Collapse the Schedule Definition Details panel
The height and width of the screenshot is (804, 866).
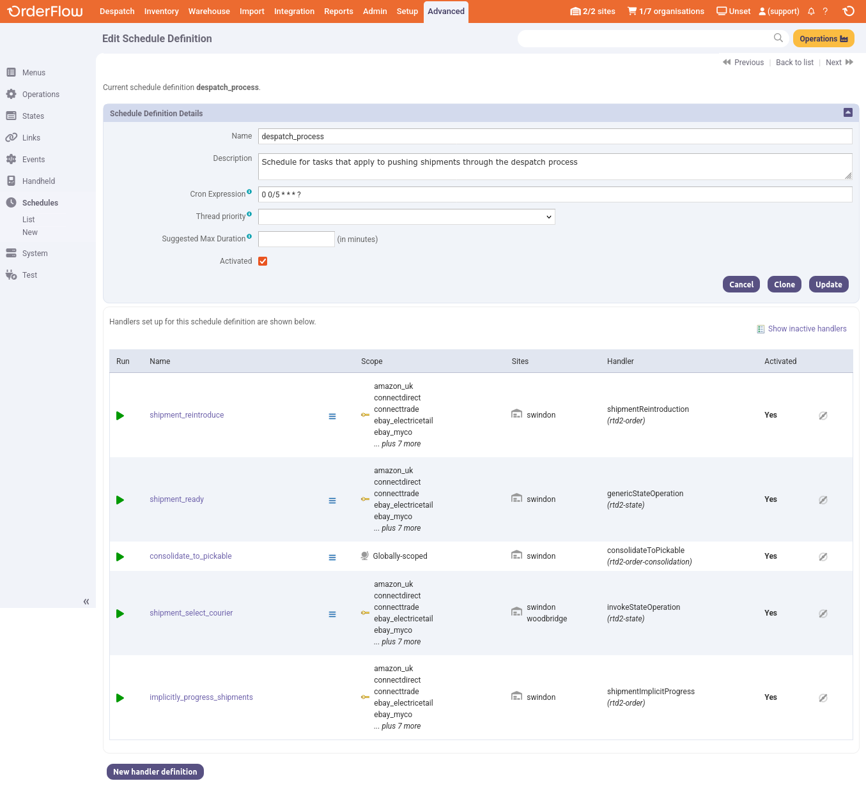pyautogui.click(x=848, y=112)
